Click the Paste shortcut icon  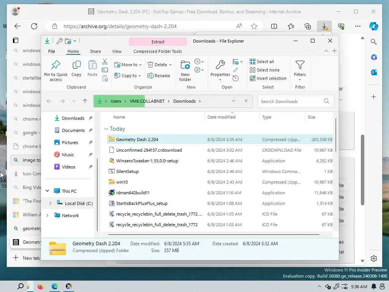[105, 78]
